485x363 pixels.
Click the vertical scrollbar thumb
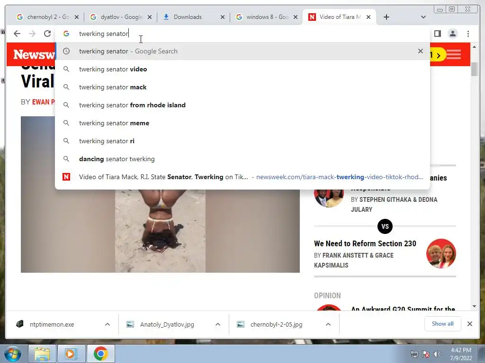[x=475, y=69]
